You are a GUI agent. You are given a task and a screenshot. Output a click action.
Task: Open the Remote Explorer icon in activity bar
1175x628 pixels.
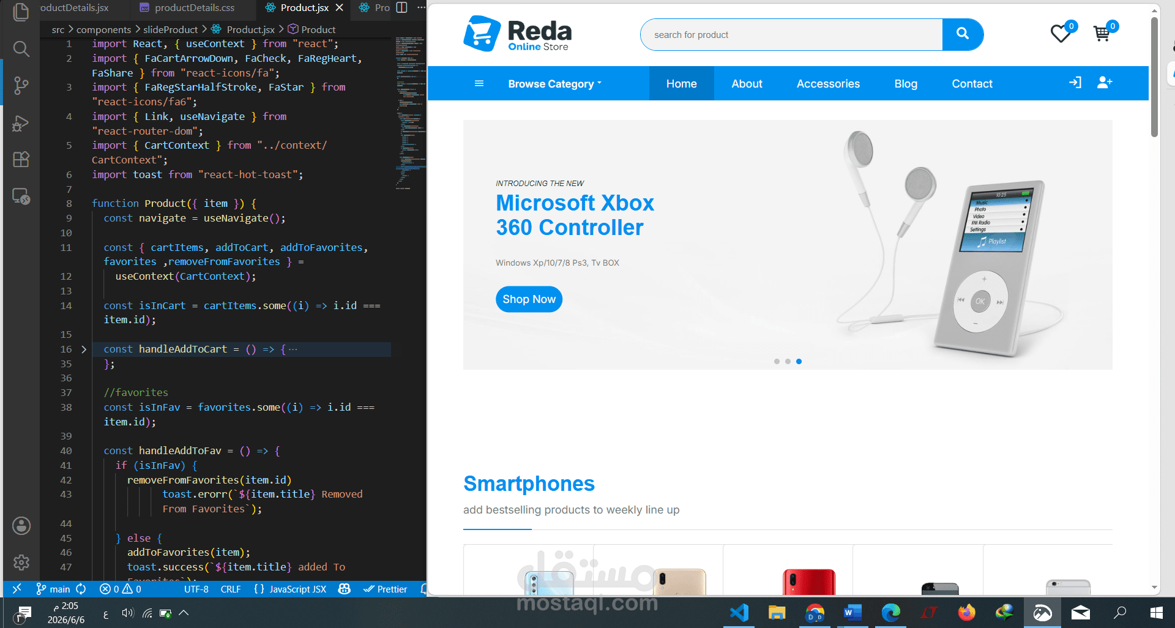click(21, 196)
